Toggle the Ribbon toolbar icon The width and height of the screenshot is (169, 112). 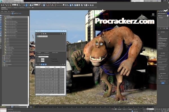point(75,5)
